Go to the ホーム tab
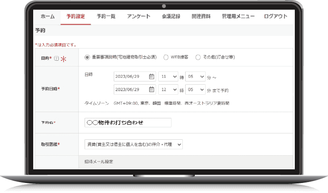The image size is (328, 193). pos(47,16)
